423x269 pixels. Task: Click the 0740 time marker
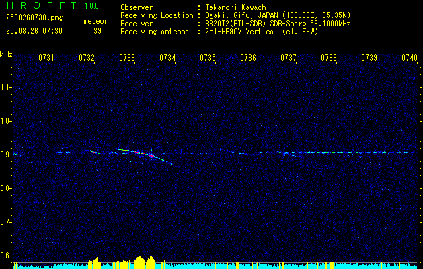[410, 58]
